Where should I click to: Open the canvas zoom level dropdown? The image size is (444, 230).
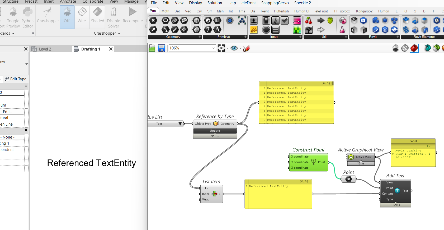pos(213,48)
